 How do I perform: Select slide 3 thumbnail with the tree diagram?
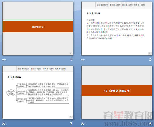tap(38, 92)
